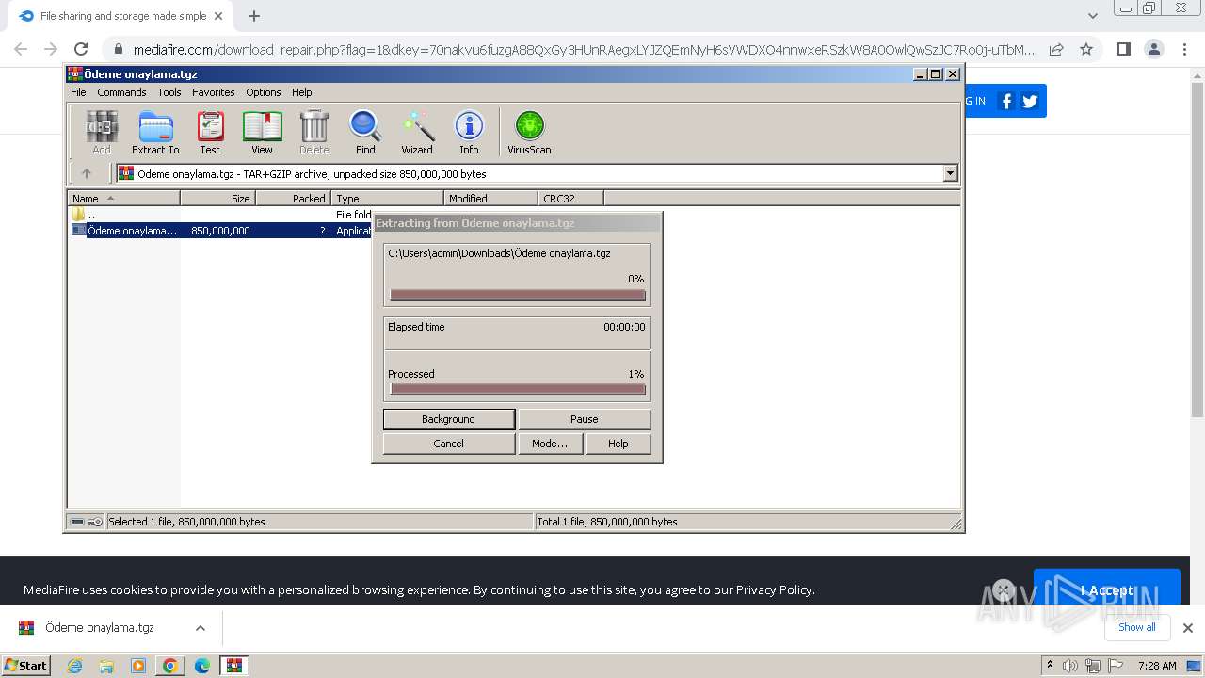Open download item options chevron
Screen dimensions: 1205x678
(x=201, y=628)
